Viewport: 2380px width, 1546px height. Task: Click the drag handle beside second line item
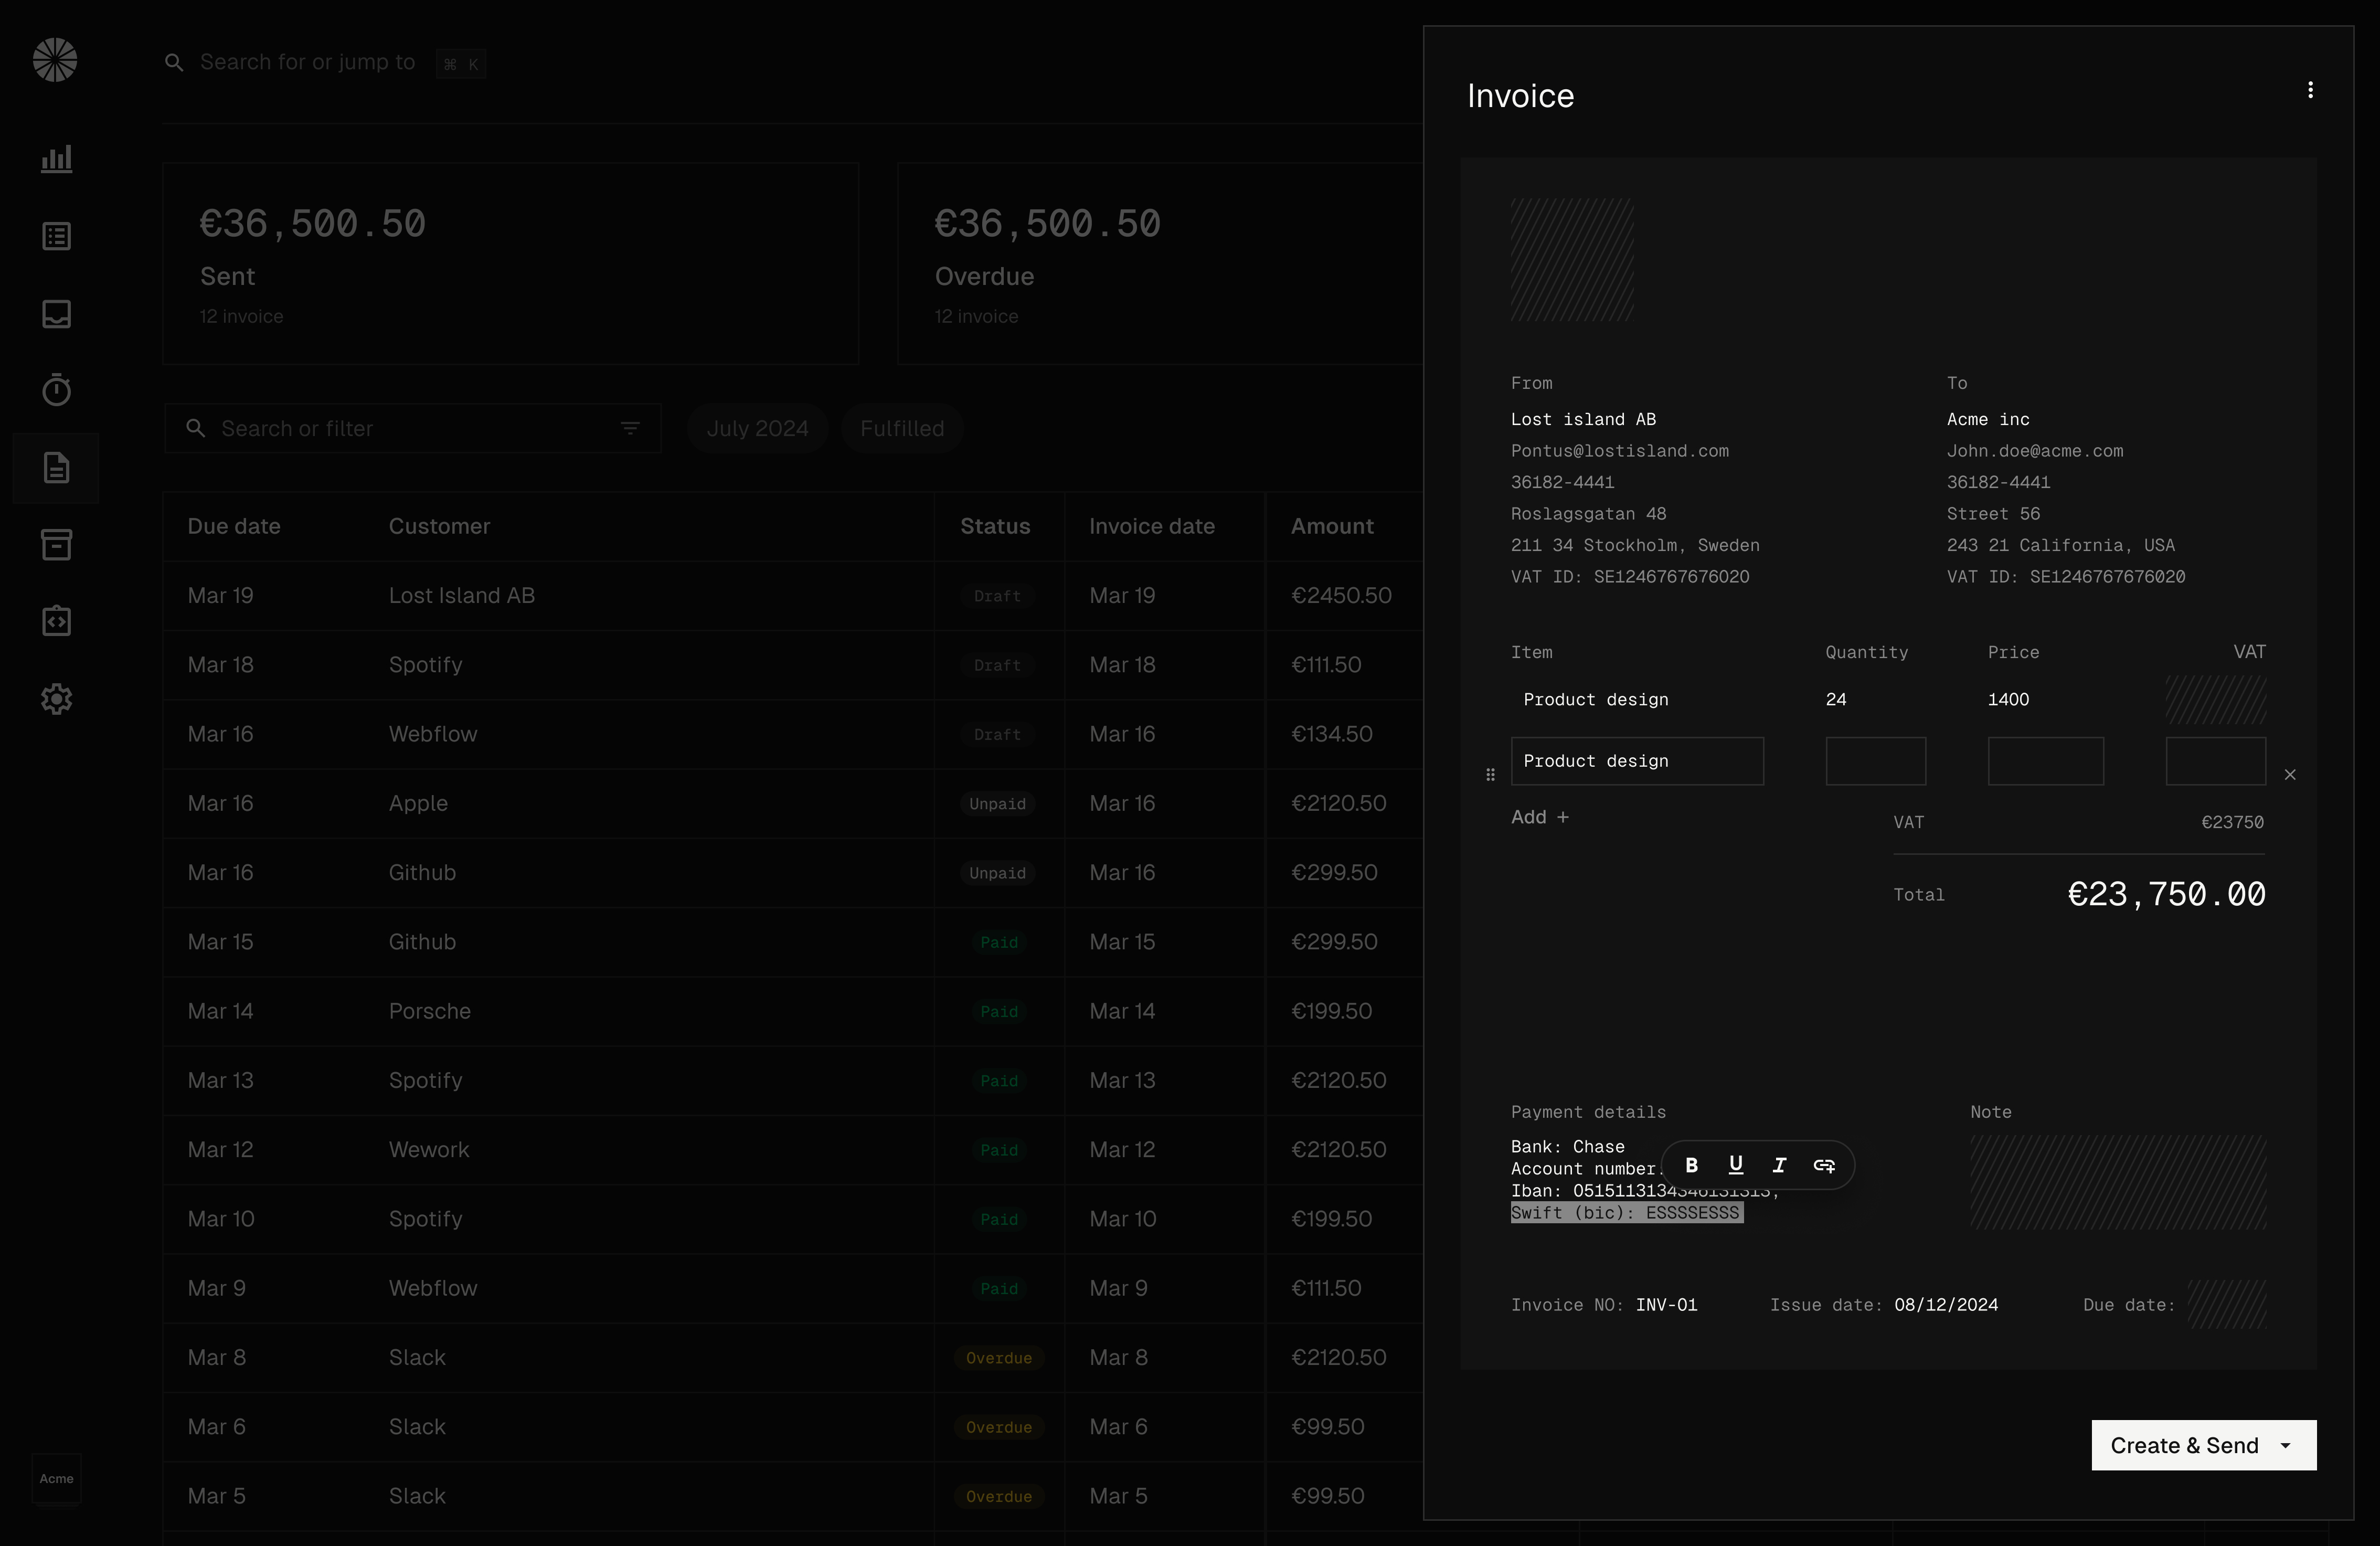pyautogui.click(x=1490, y=775)
